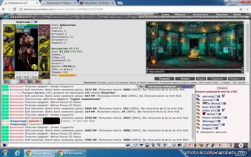
Task: Open the helmet equipment slot
Action: (x=9, y=30)
